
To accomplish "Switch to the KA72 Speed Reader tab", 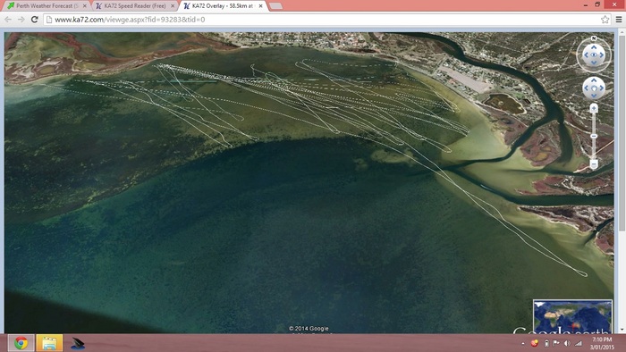I will pyautogui.click(x=134, y=6).
